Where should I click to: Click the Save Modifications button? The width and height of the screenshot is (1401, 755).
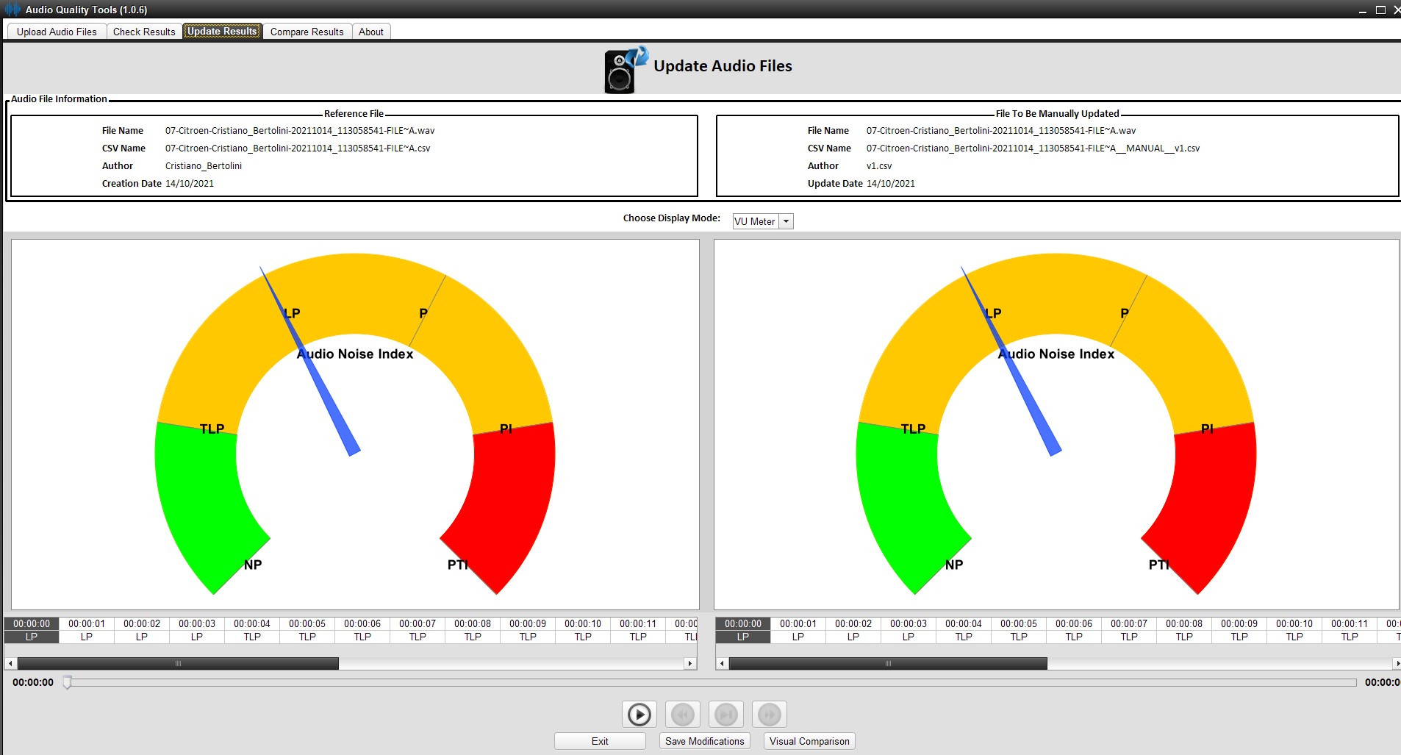pyautogui.click(x=704, y=741)
